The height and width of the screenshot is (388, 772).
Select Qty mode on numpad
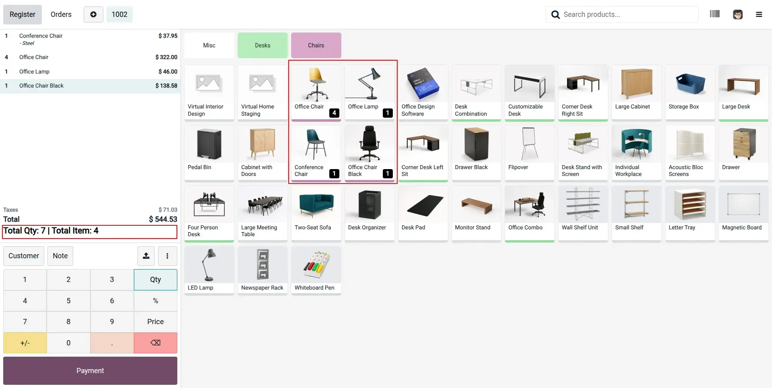tap(156, 280)
